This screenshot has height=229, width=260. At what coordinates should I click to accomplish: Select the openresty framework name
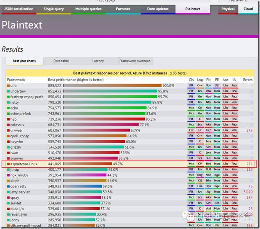tap(18, 186)
